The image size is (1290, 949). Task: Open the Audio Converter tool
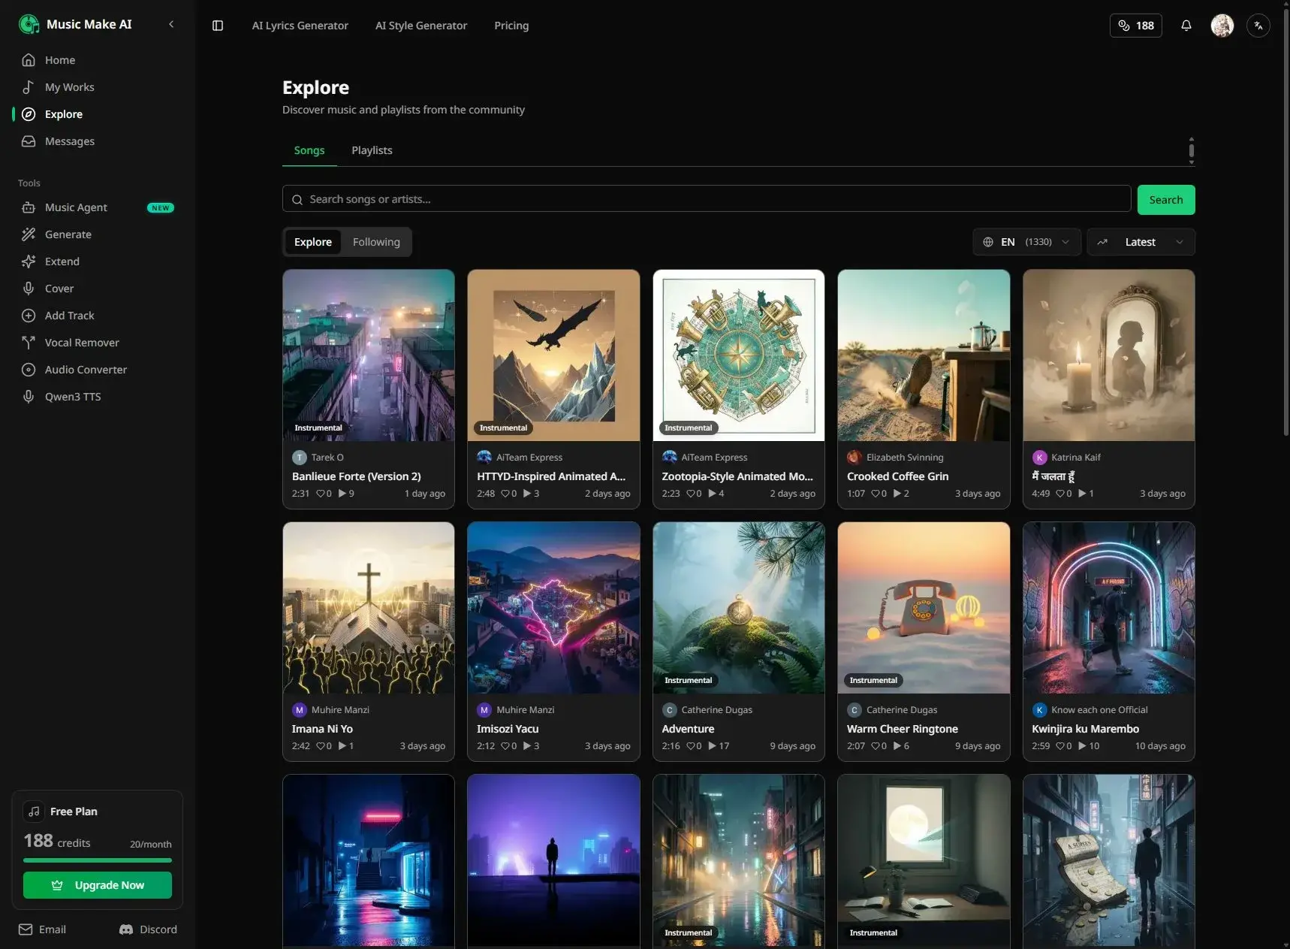(x=98, y=370)
